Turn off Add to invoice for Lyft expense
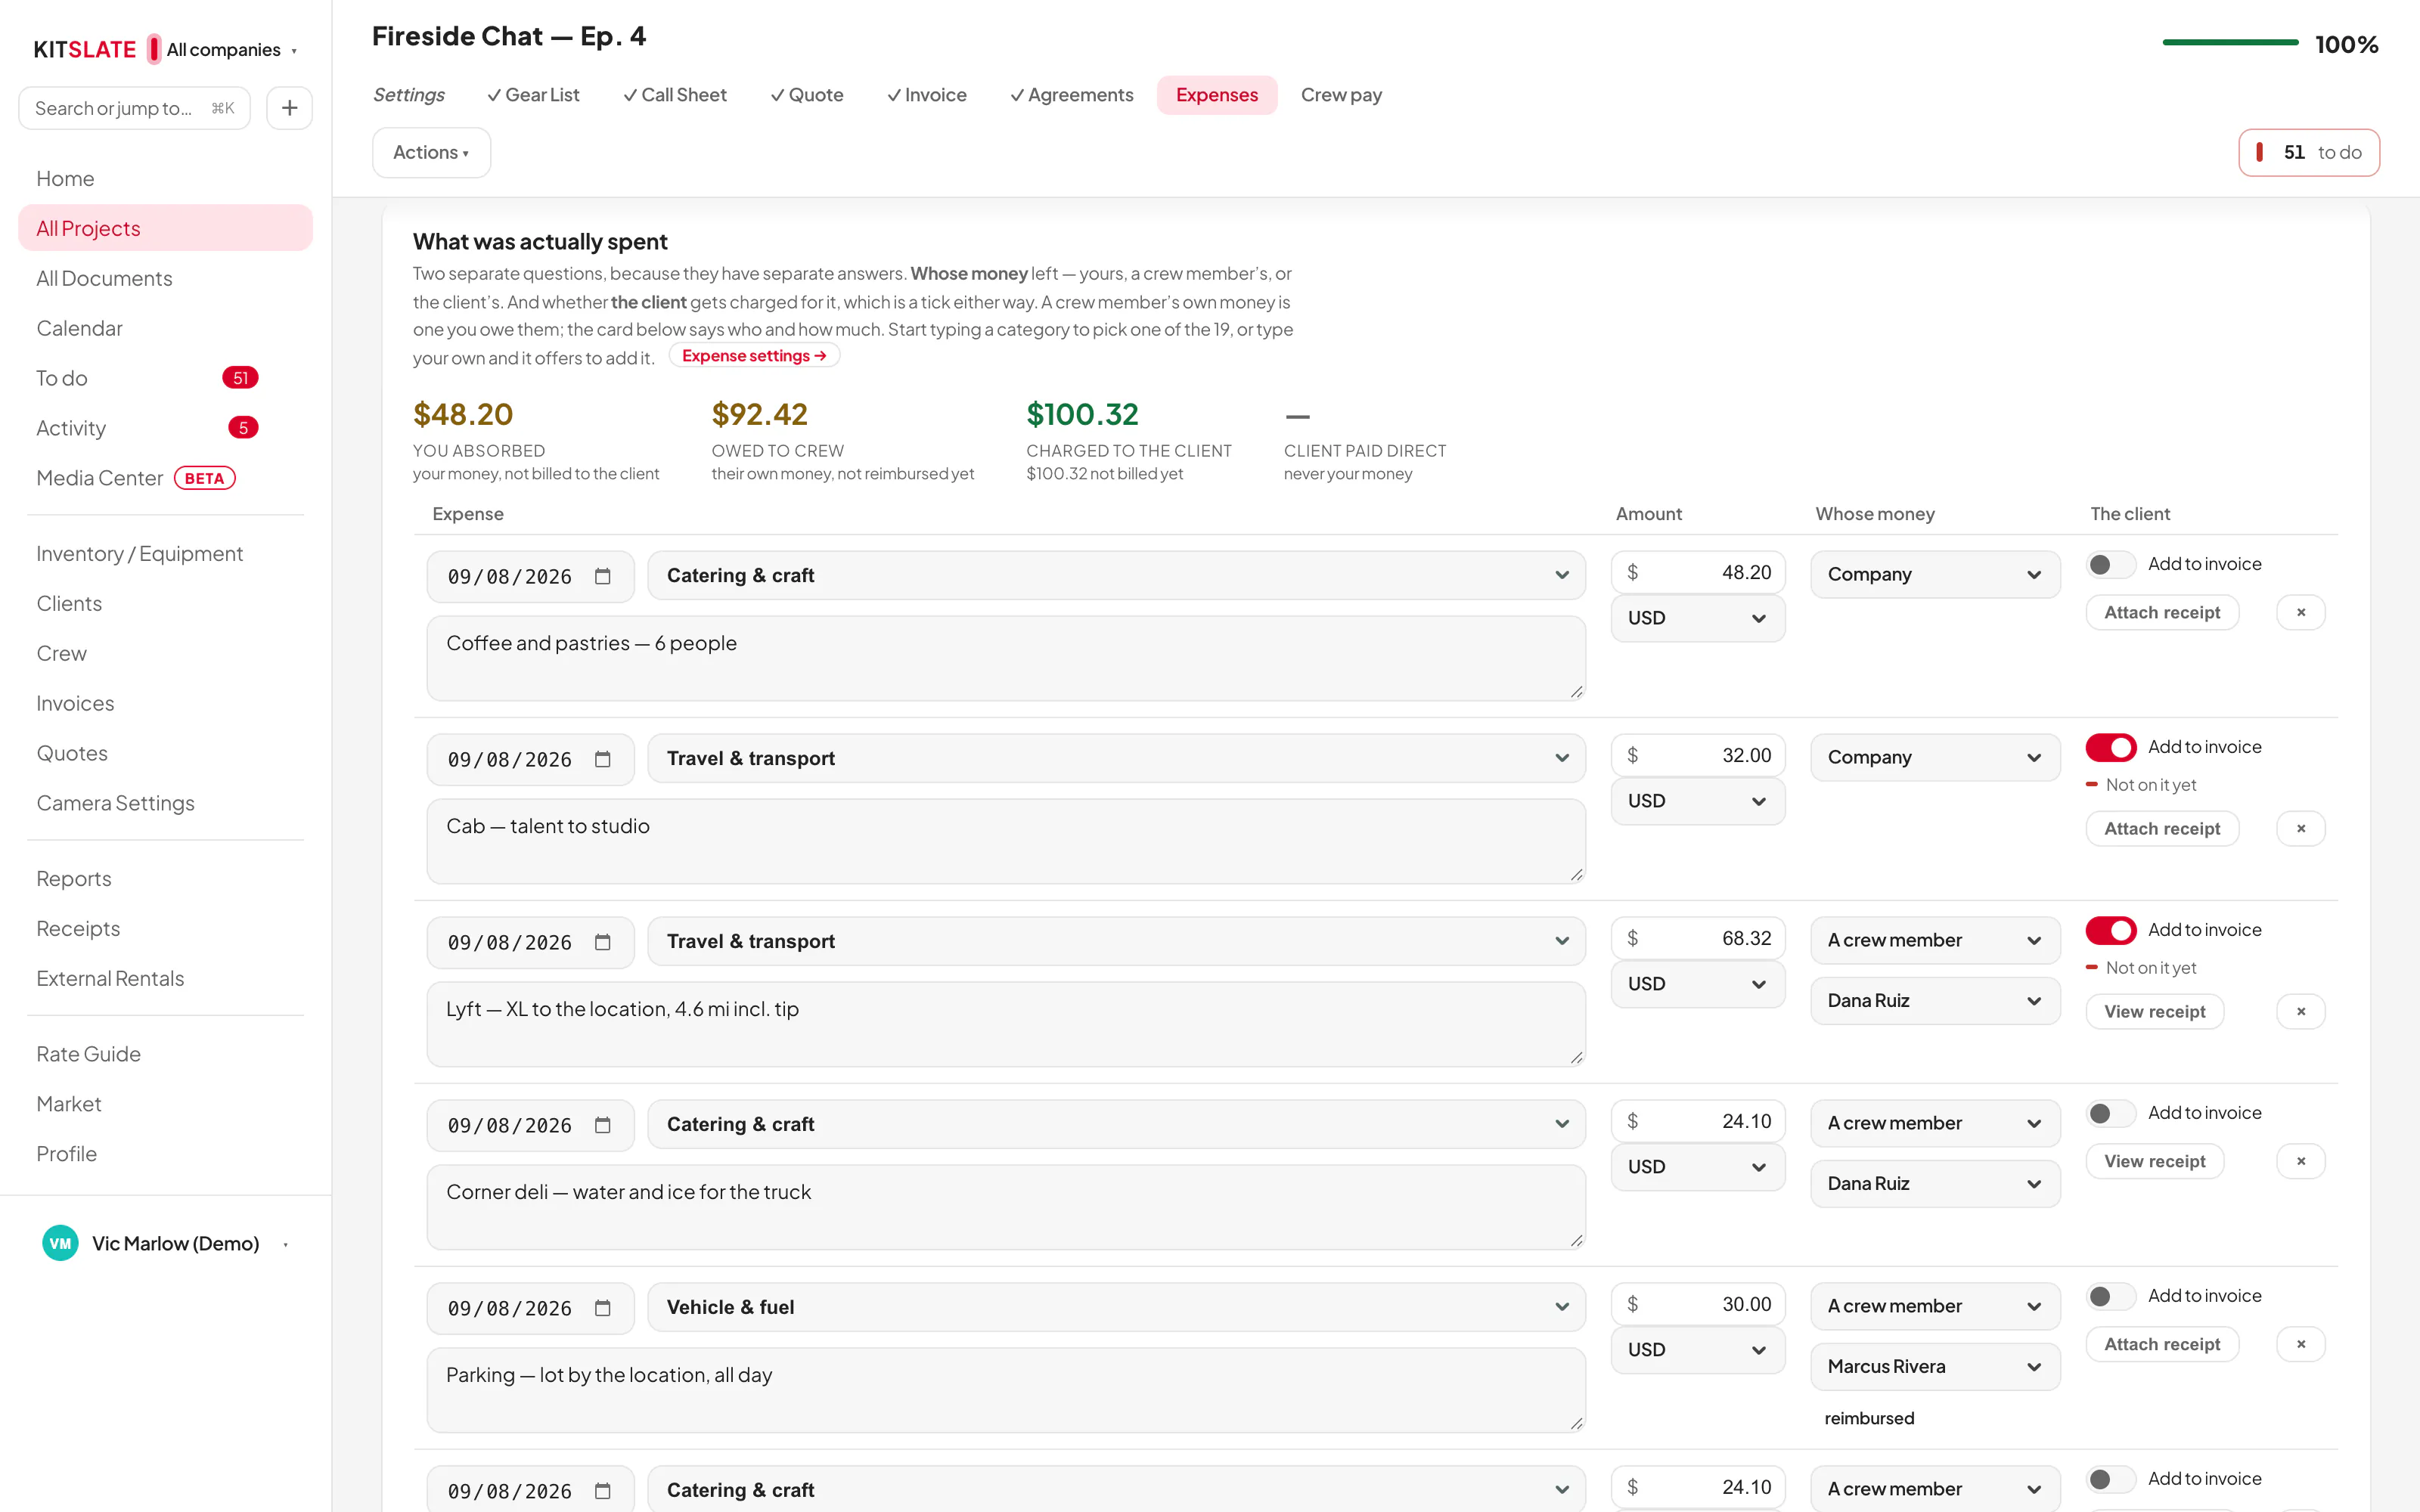Viewport: 2420px width, 1512px height. click(x=2110, y=930)
